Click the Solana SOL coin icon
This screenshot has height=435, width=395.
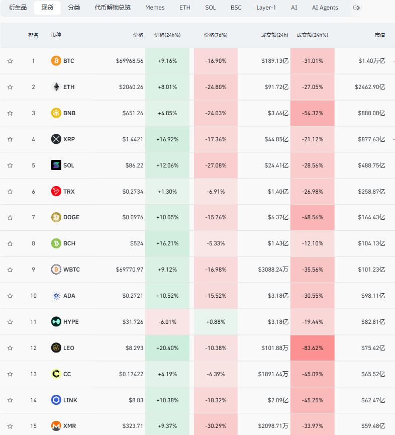[x=56, y=165]
